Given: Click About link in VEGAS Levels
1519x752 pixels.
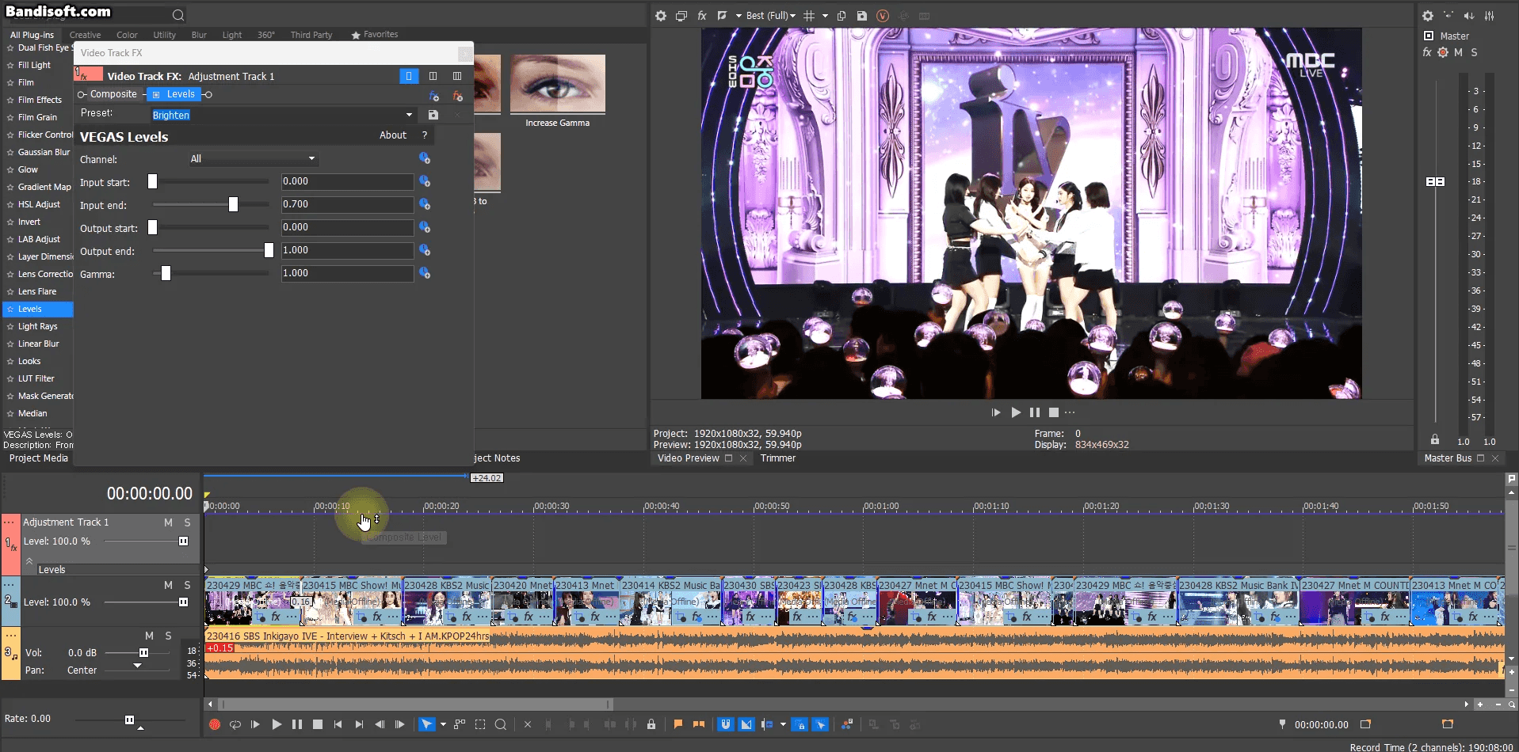Looking at the screenshot, I should [393, 135].
